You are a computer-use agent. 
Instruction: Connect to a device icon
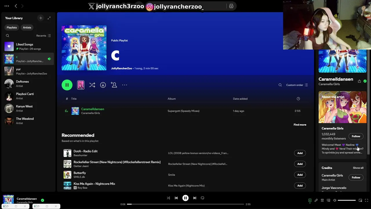(x=328, y=200)
